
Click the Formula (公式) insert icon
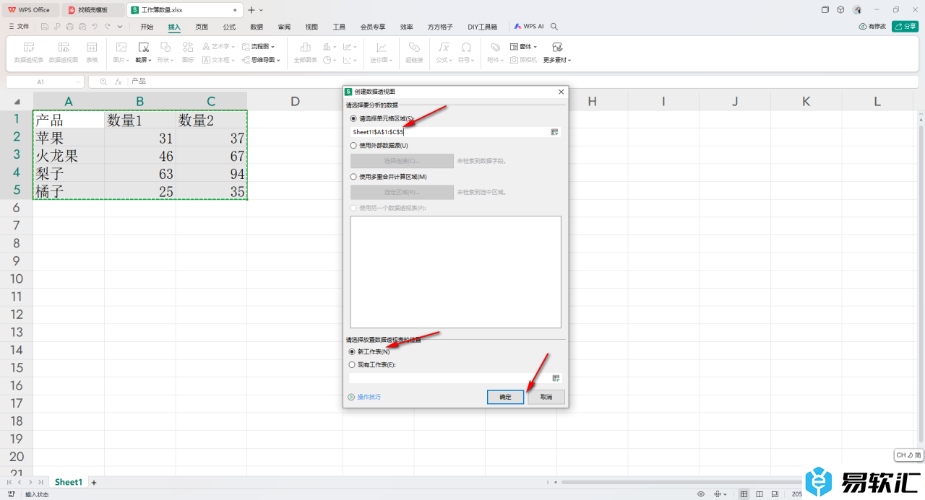coord(444,47)
